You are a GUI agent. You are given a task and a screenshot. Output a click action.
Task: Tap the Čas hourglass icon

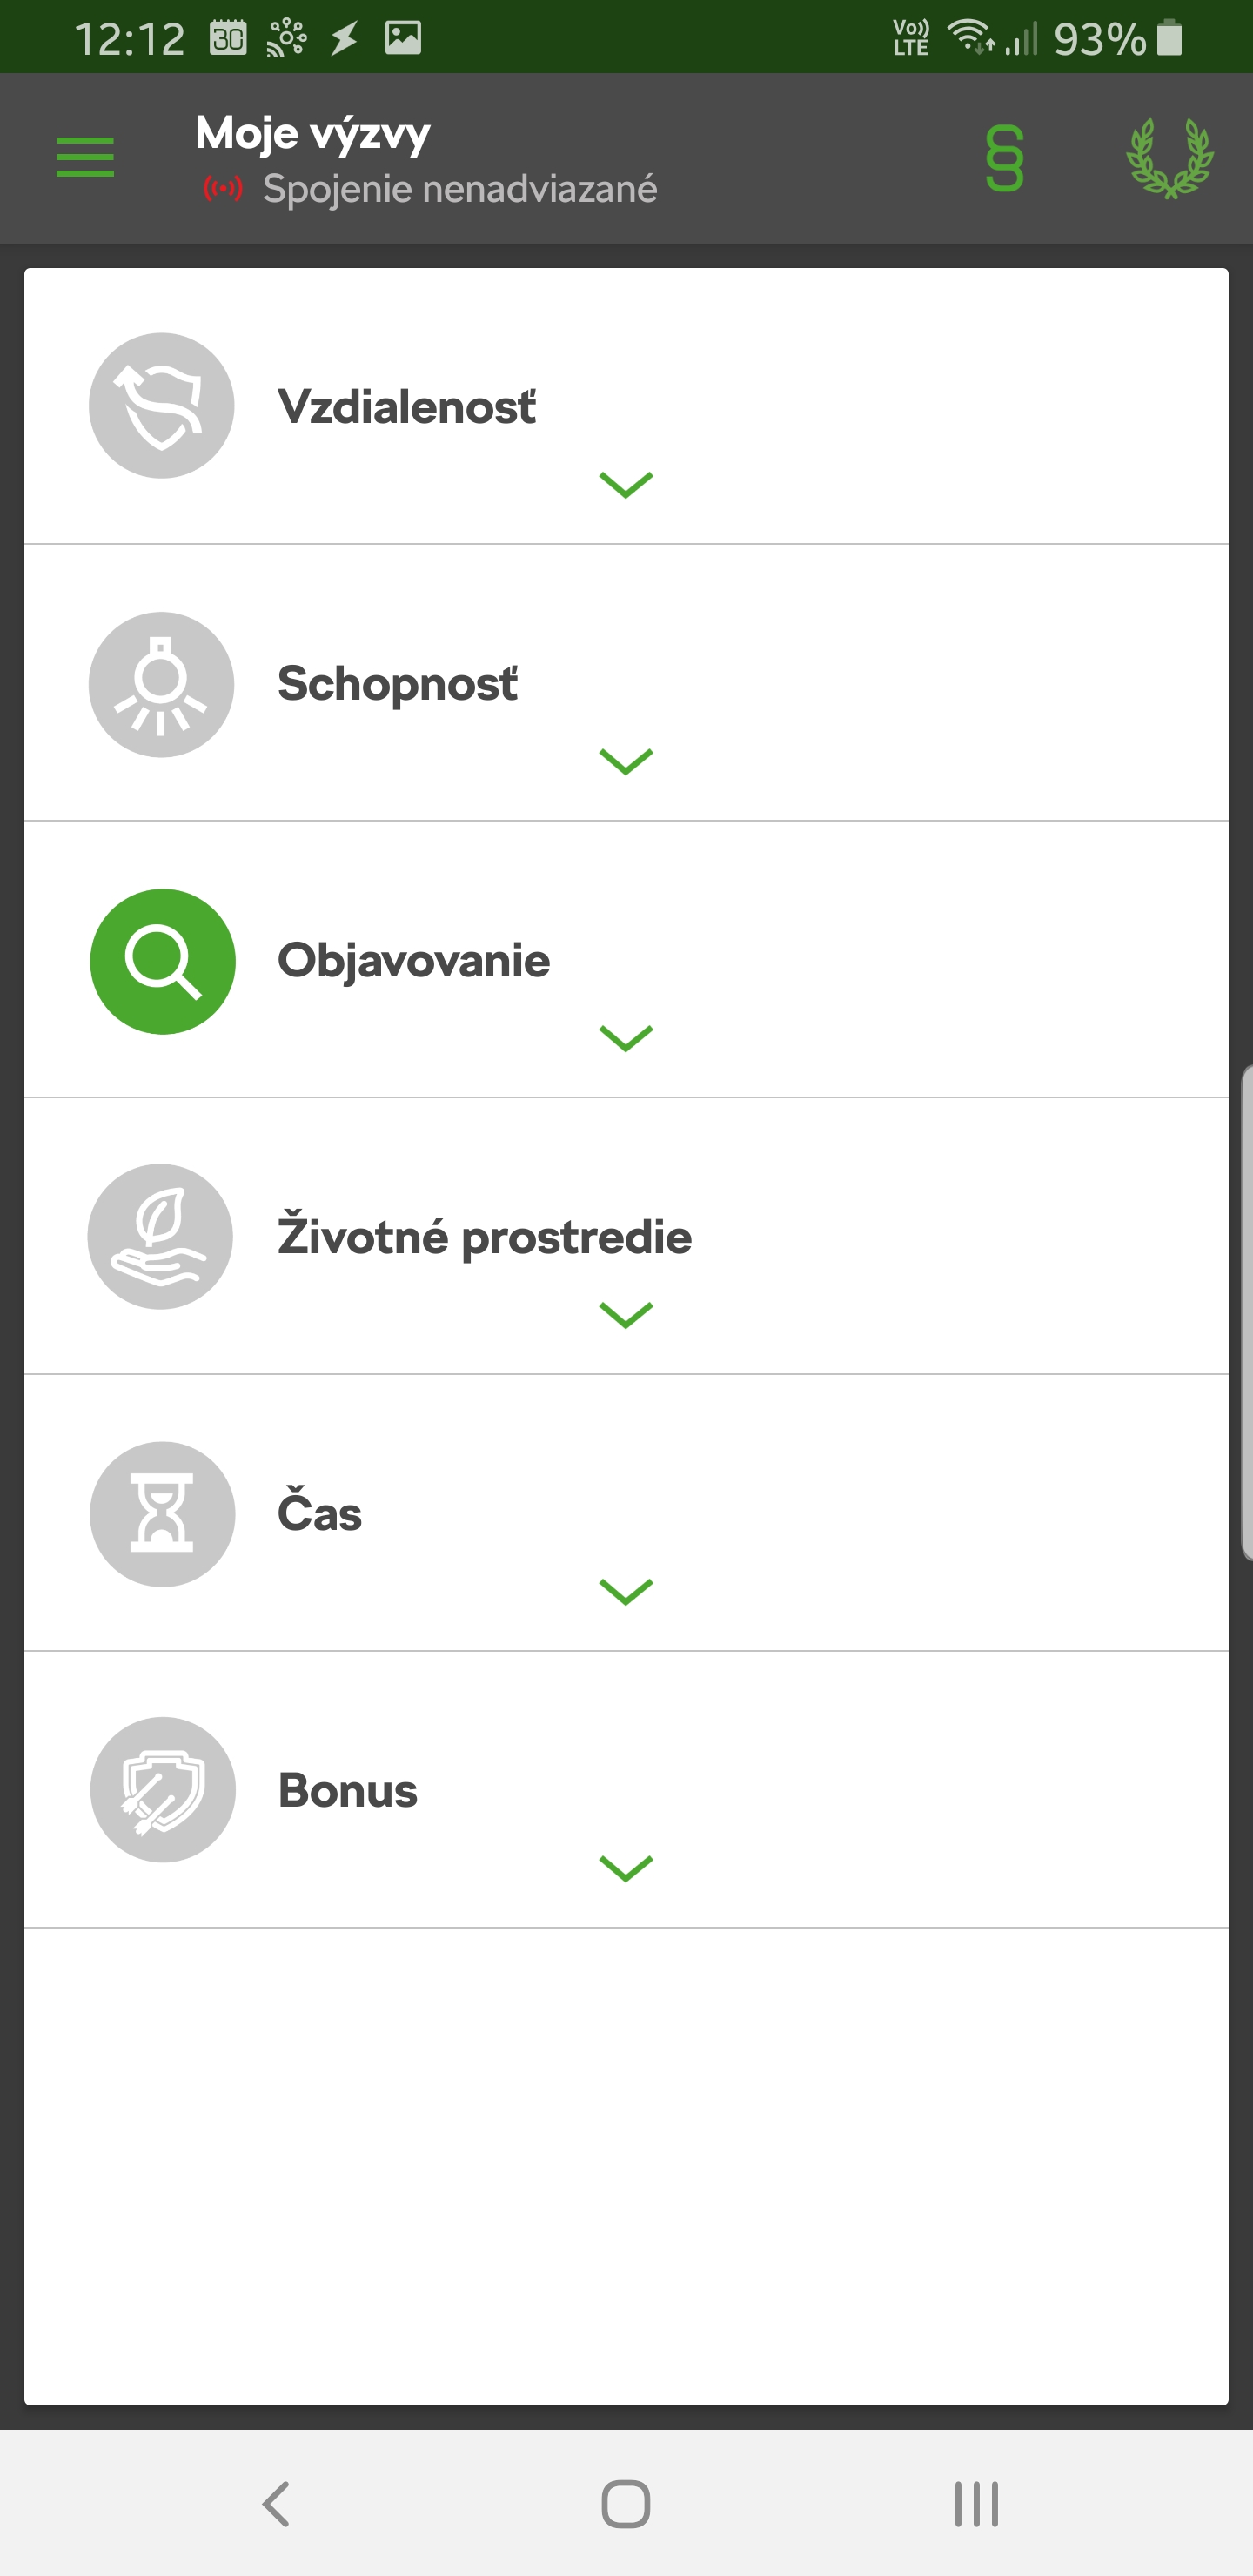tap(162, 1514)
